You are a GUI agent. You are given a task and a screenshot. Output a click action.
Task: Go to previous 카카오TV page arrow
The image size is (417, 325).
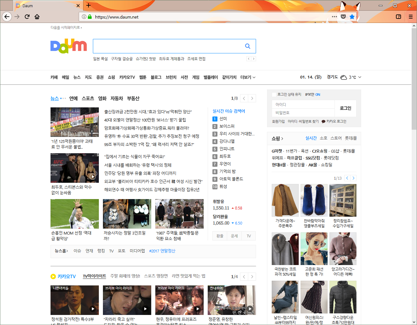[244, 276]
